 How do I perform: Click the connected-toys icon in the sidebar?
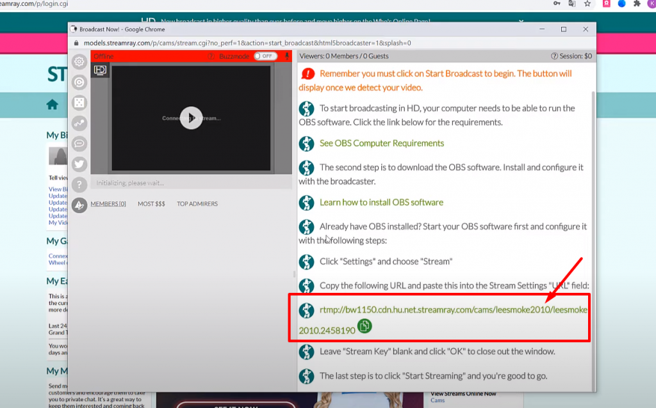click(79, 123)
